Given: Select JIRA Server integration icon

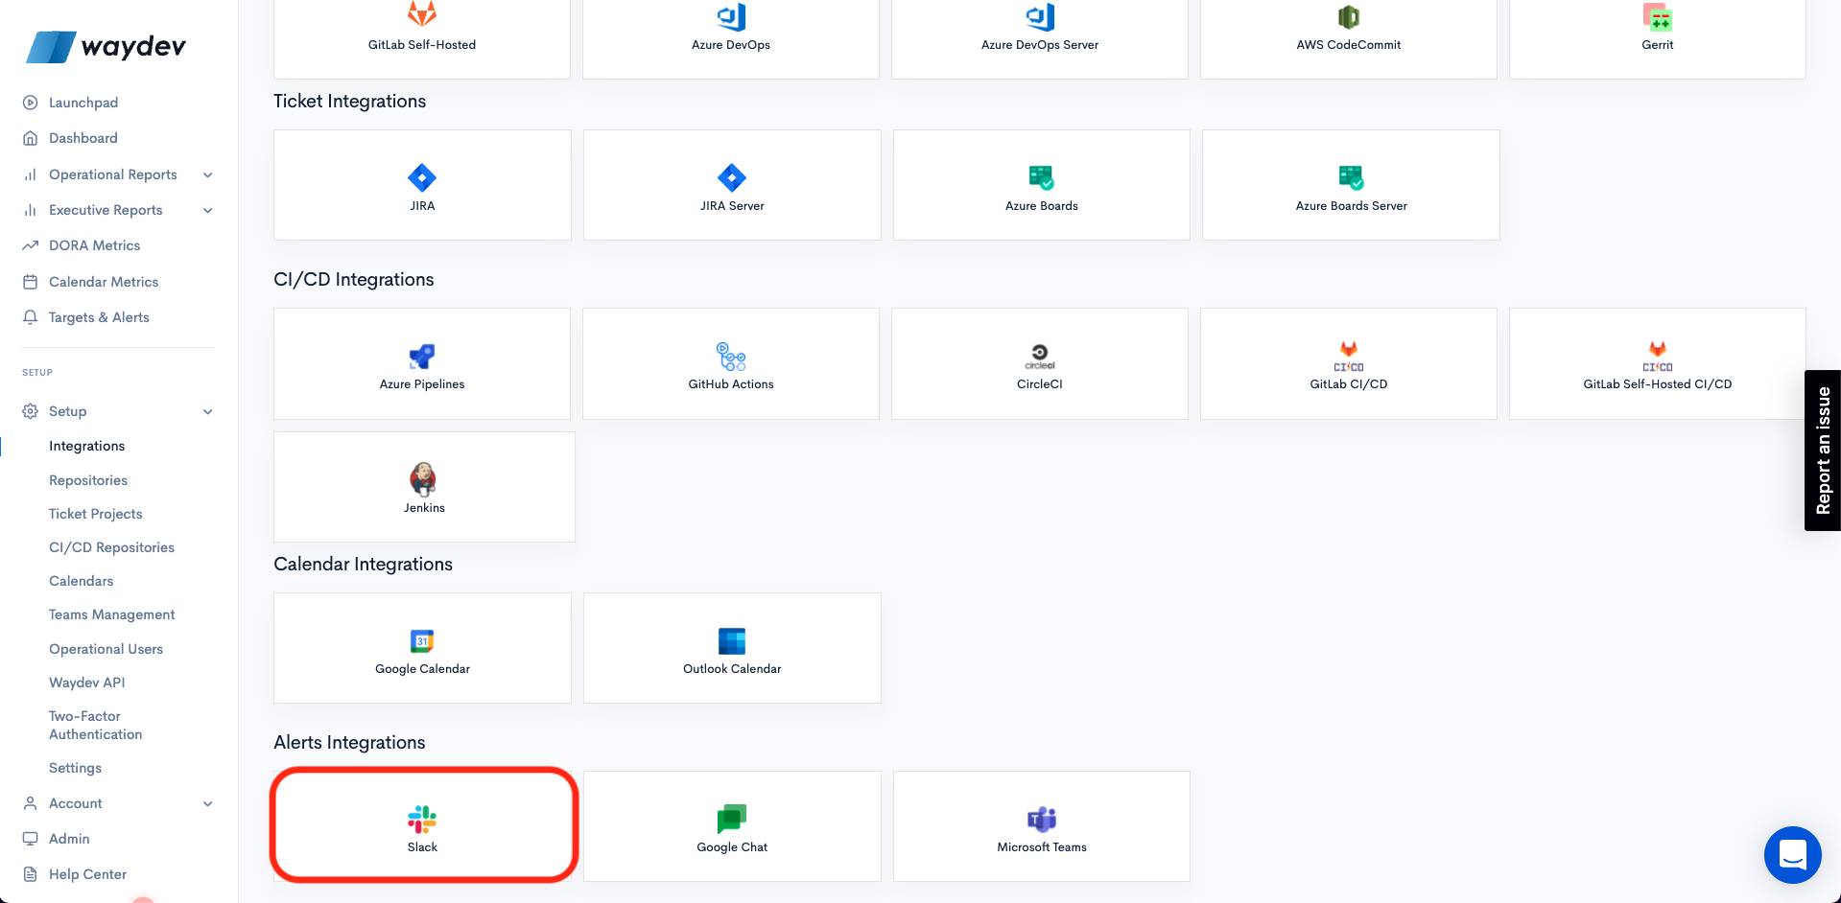Looking at the screenshot, I should (x=732, y=177).
